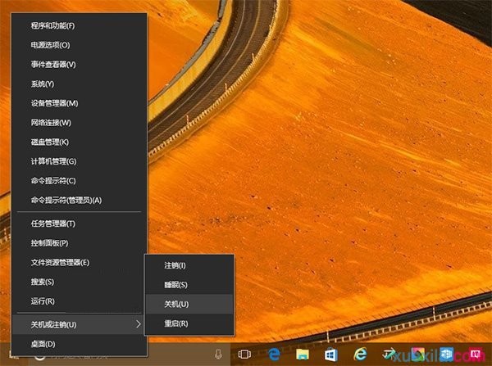This screenshot has height=366, width=492.
Task: Select 睡眠(S) in the power submenu
Action: click(176, 284)
